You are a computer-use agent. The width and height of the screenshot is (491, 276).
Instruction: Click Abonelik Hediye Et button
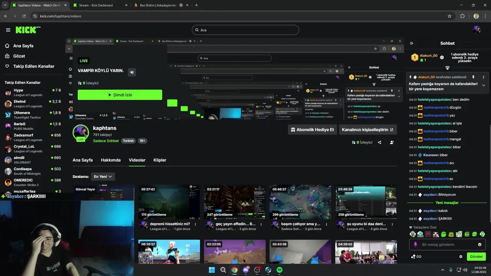(x=312, y=130)
